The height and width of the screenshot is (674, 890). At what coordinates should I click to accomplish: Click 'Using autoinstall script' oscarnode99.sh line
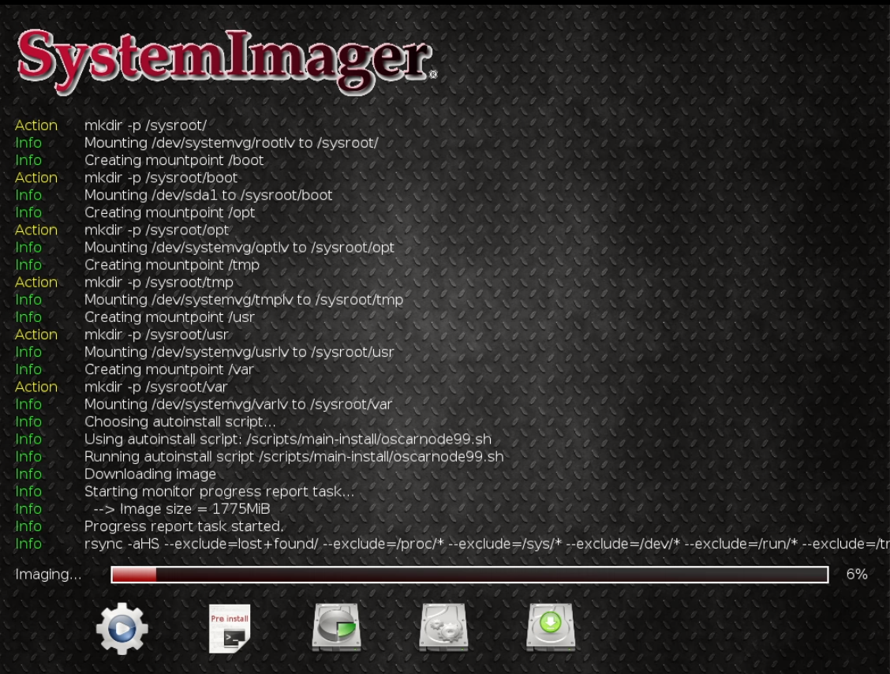288,440
